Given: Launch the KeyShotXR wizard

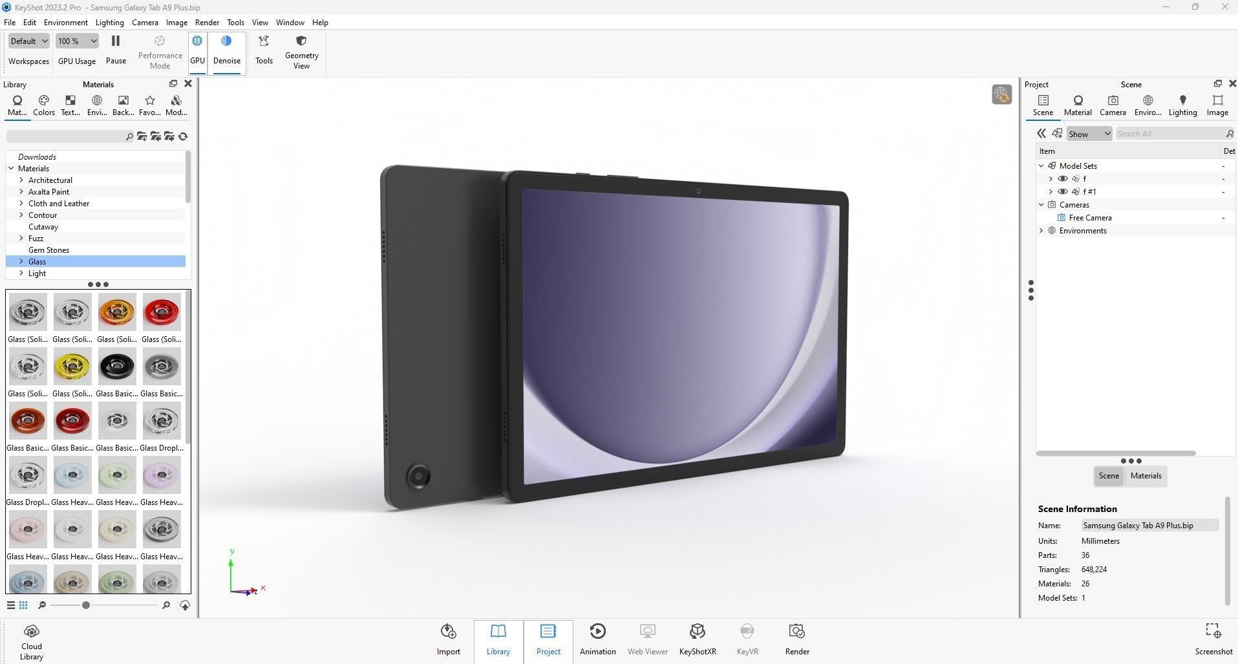Looking at the screenshot, I should (698, 639).
